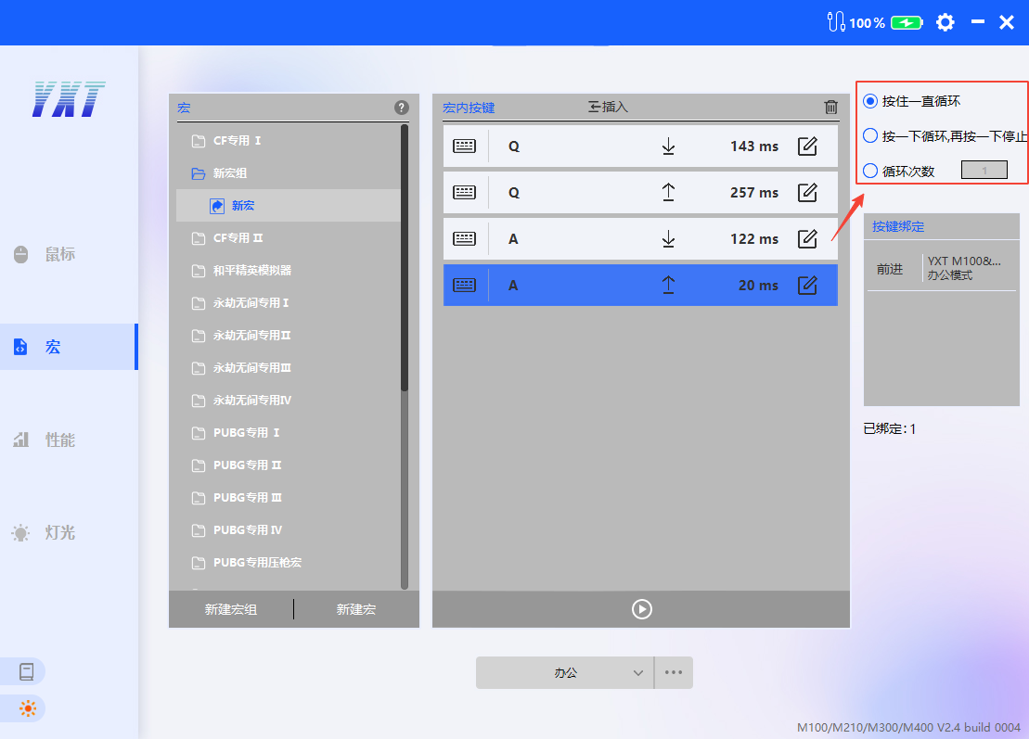
Task: Collapse the 新宏组 folder
Action: pos(198,173)
